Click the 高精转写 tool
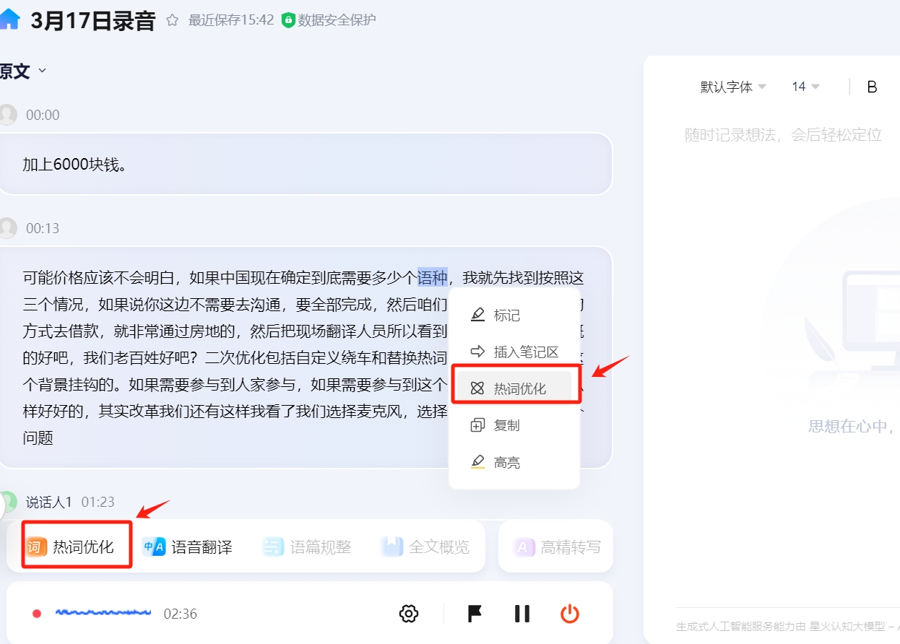Image resolution: width=900 pixels, height=644 pixels. point(557,547)
